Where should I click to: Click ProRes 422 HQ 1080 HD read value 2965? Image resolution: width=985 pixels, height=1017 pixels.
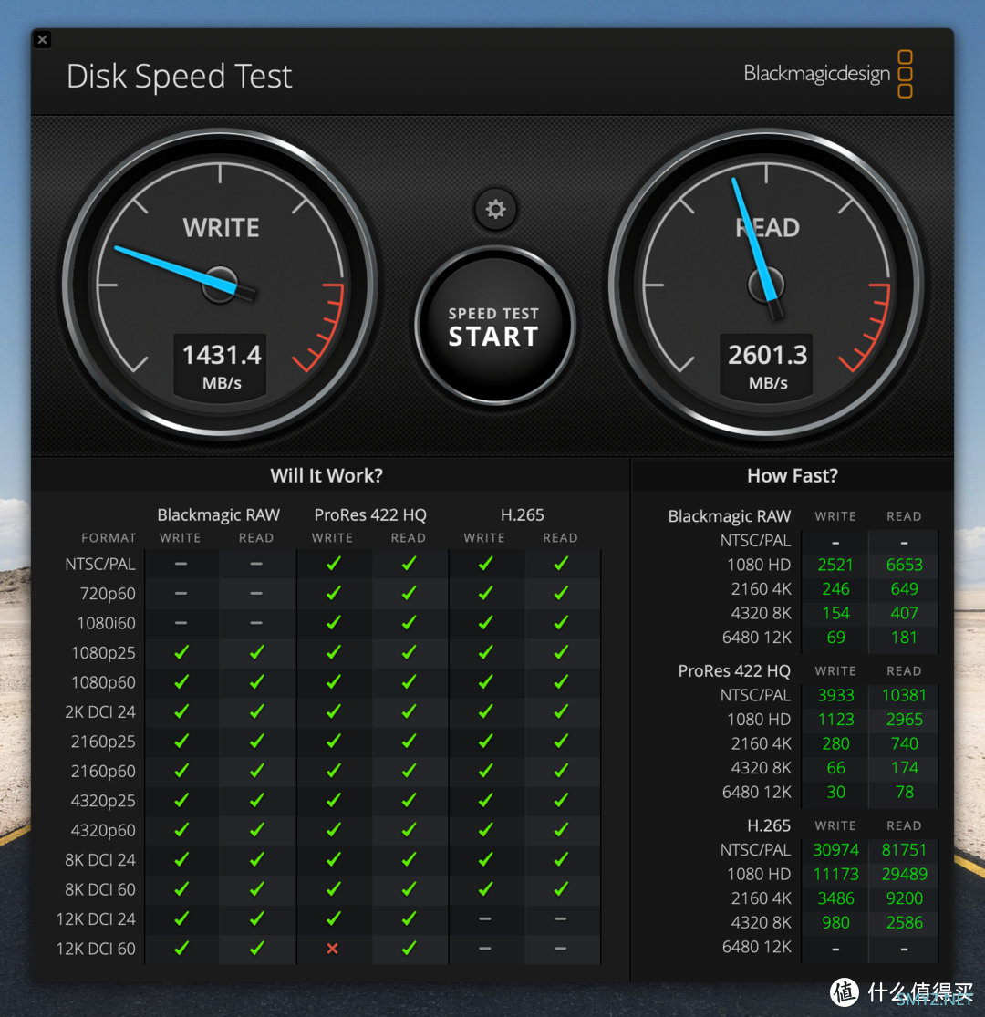tap(904, 720)
